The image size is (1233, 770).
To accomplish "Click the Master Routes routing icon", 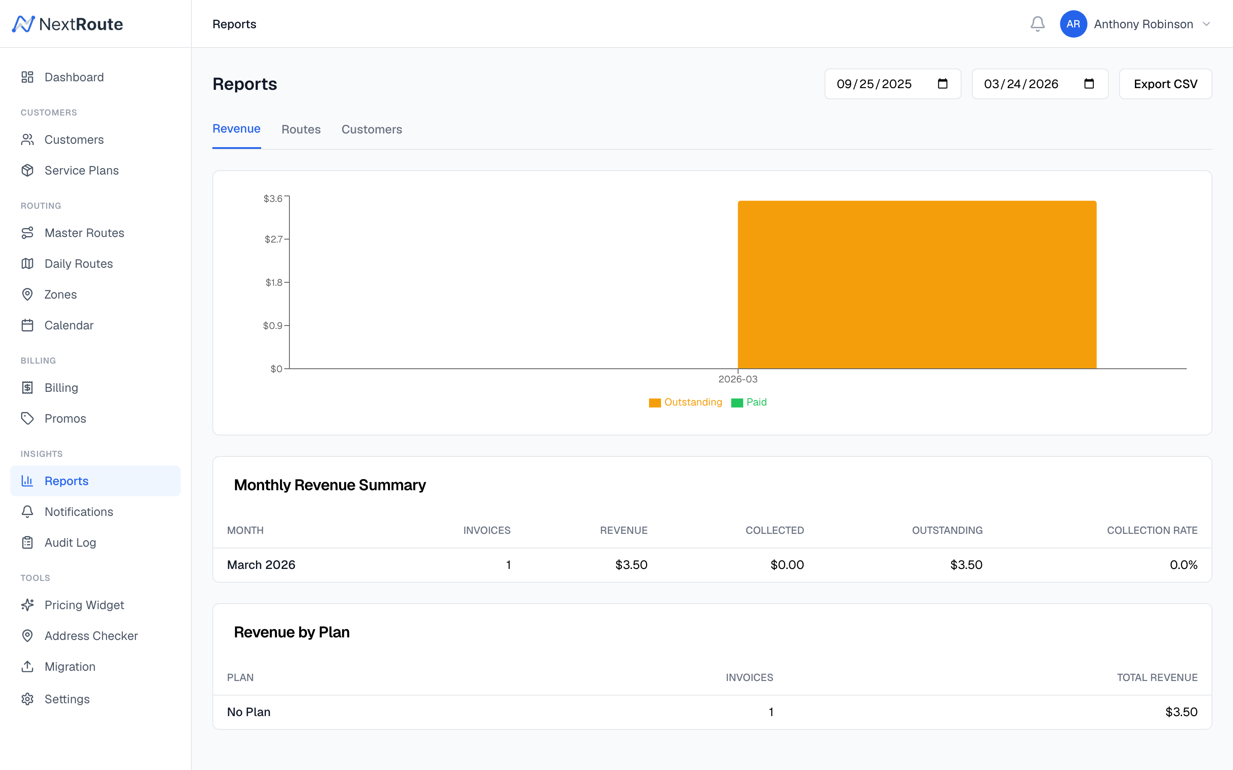I will pyautogui.click(x=27, y=233).
